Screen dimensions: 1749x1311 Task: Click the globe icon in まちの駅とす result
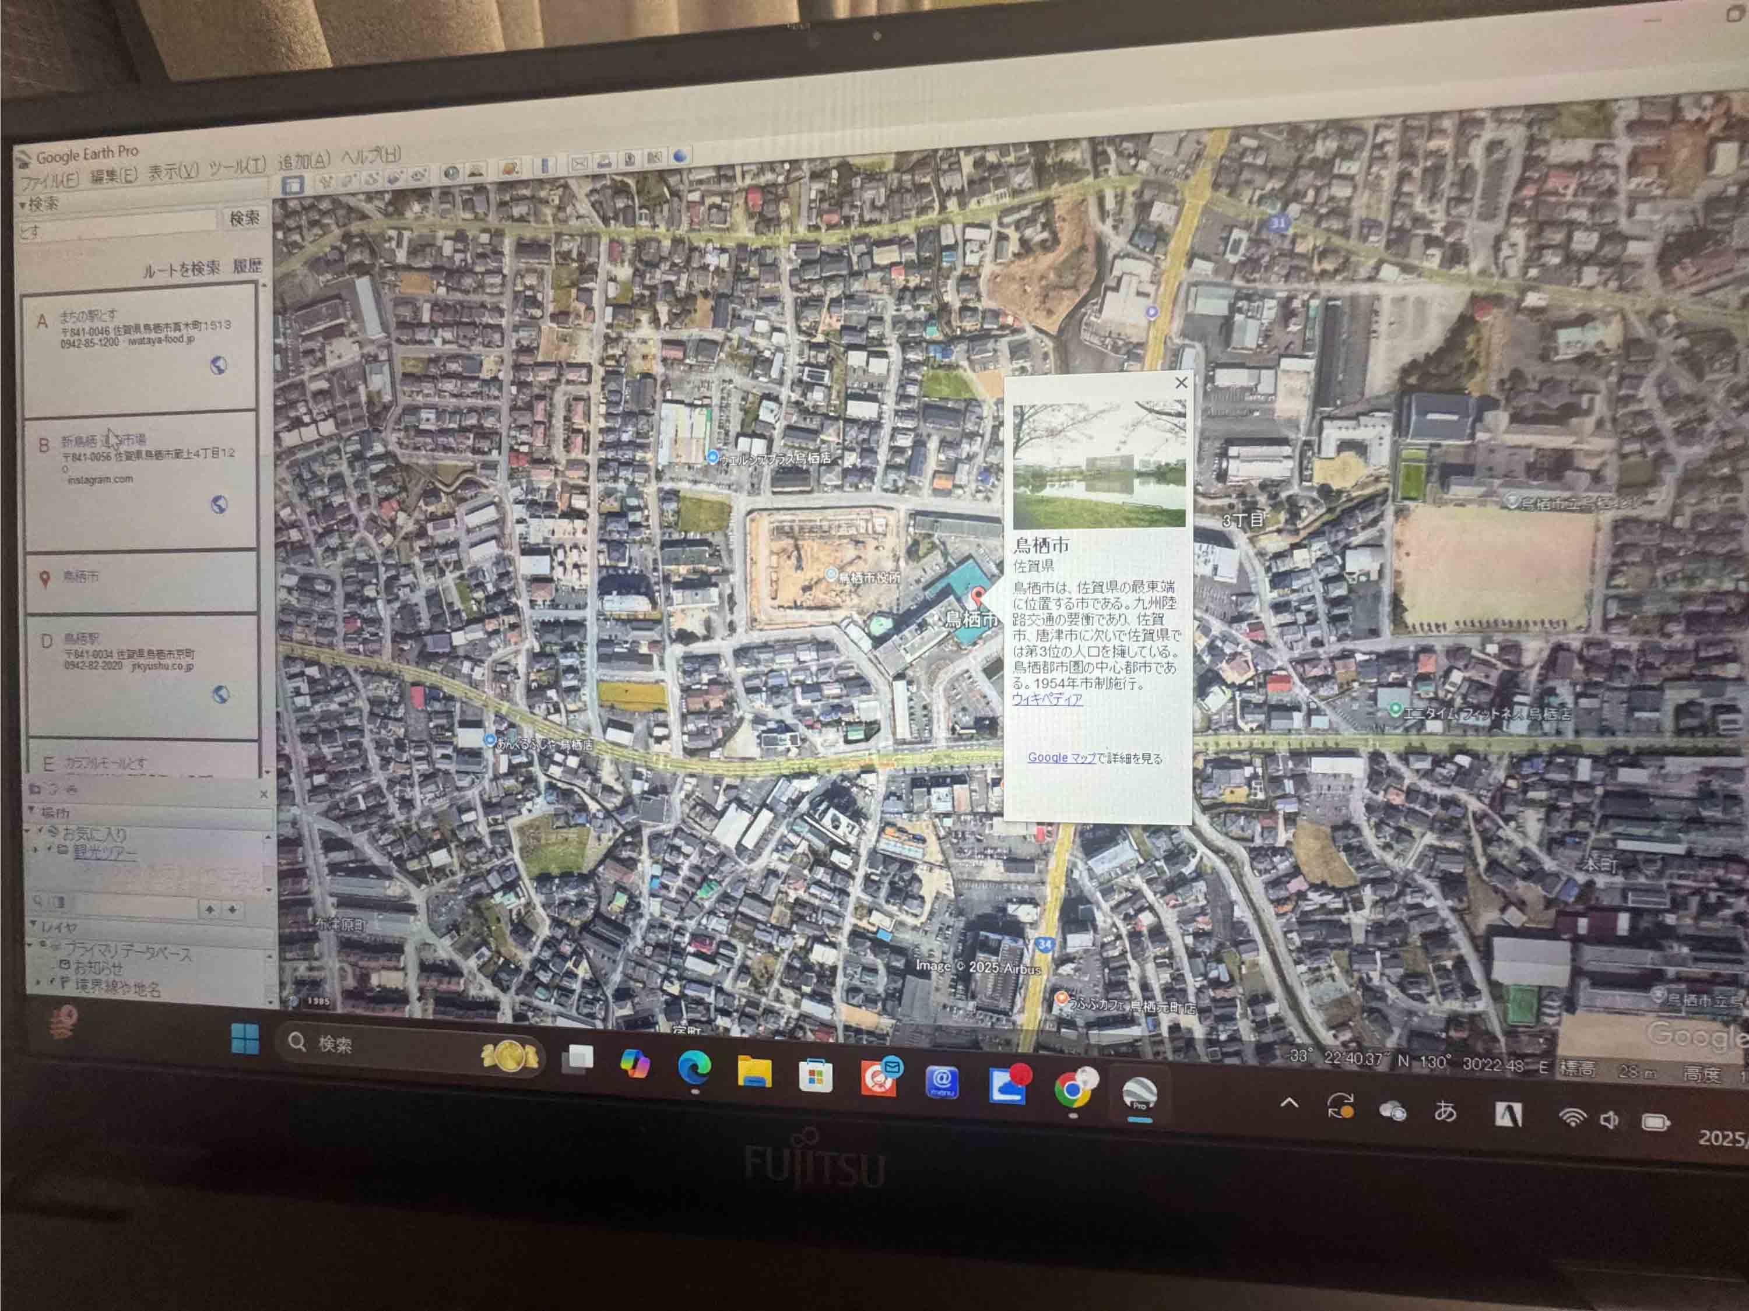(217, 365)
